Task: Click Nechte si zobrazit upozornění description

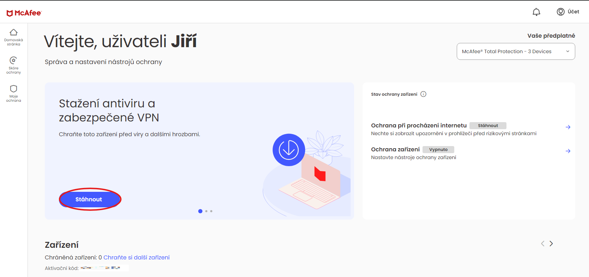Action: [454, 133]
